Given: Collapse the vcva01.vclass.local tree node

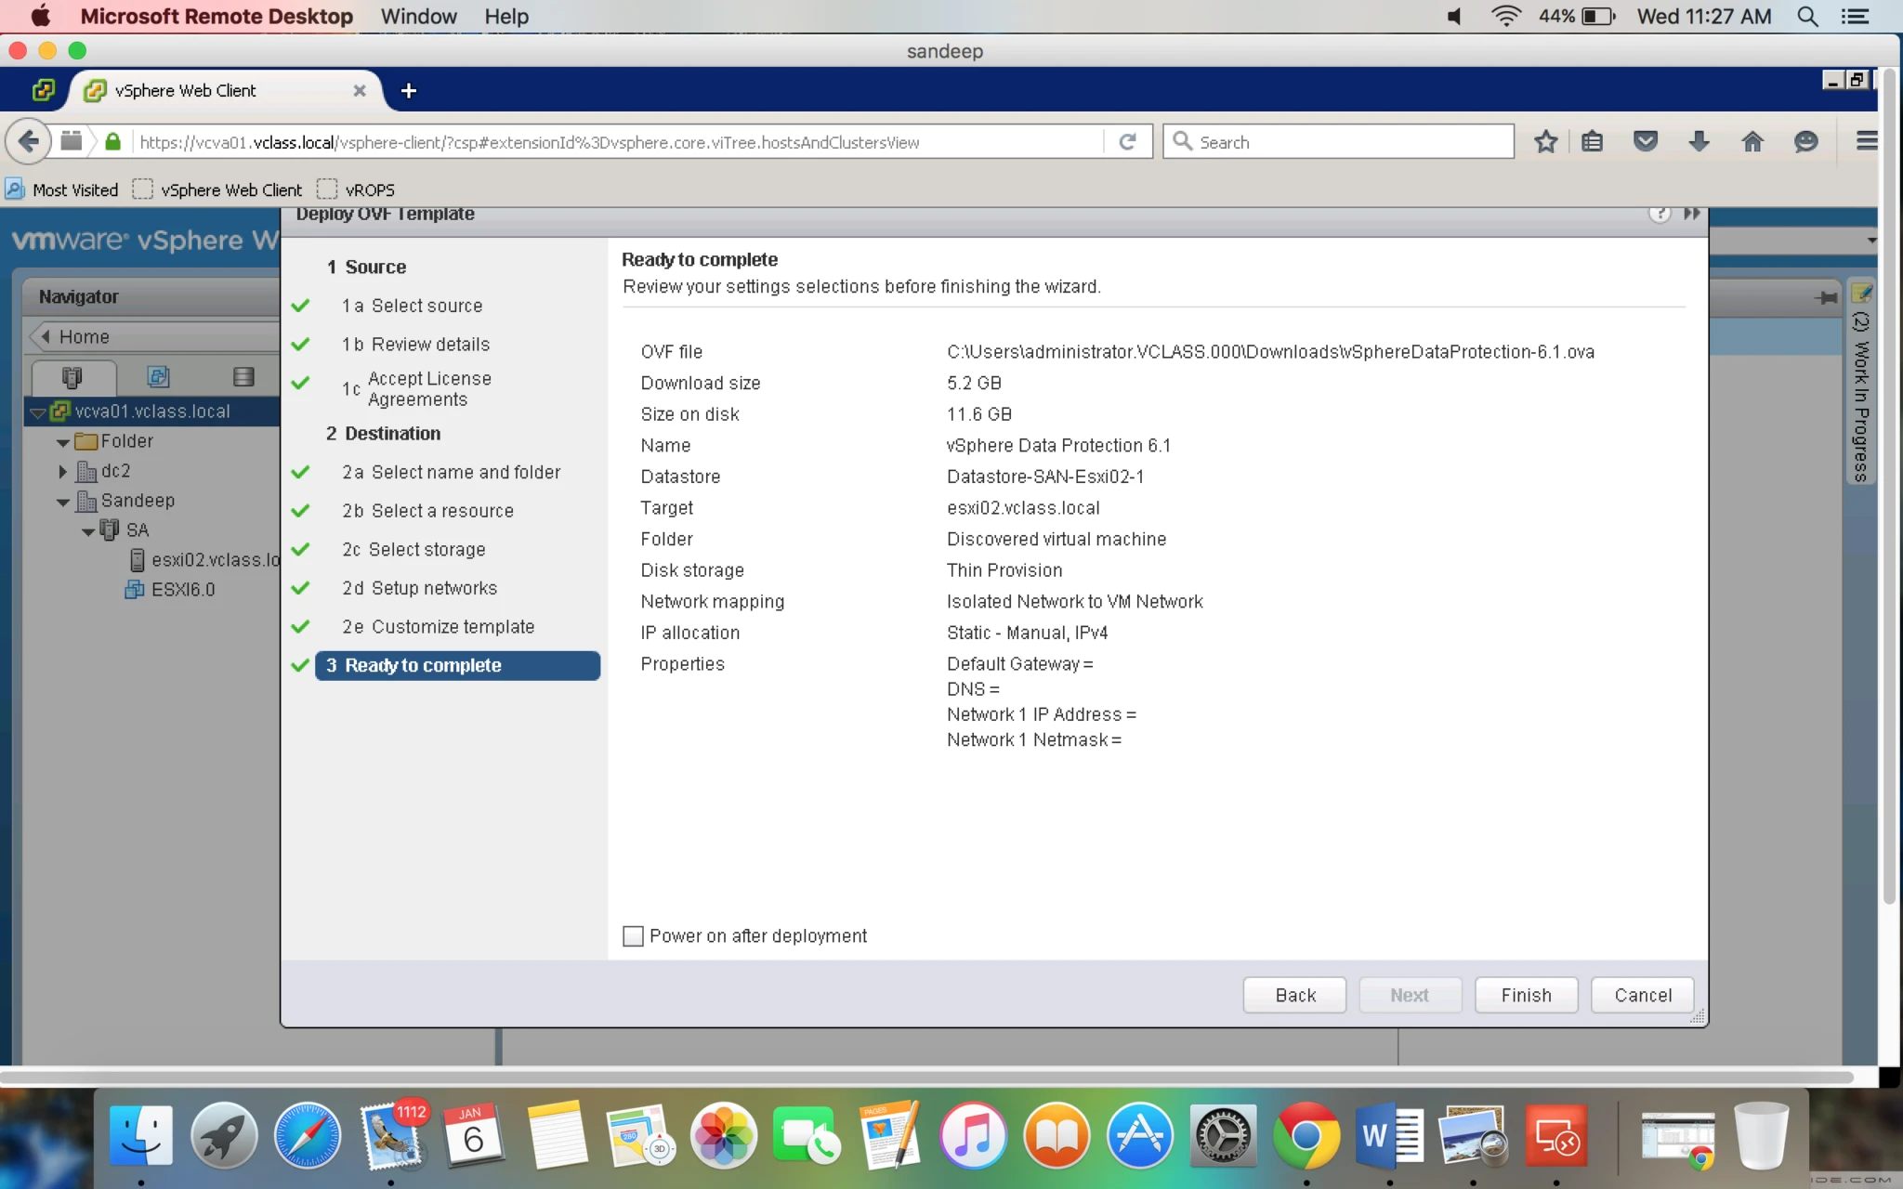Looking at the screenshot, I should (38, 412).
